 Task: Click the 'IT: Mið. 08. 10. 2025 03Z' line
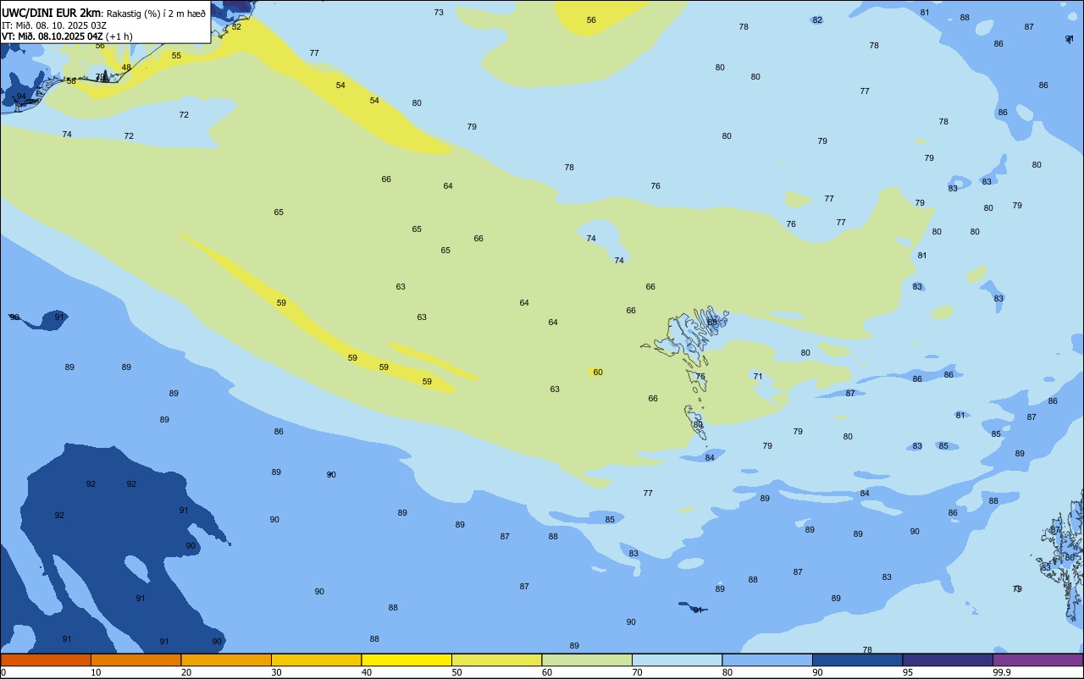coord(54,25)
